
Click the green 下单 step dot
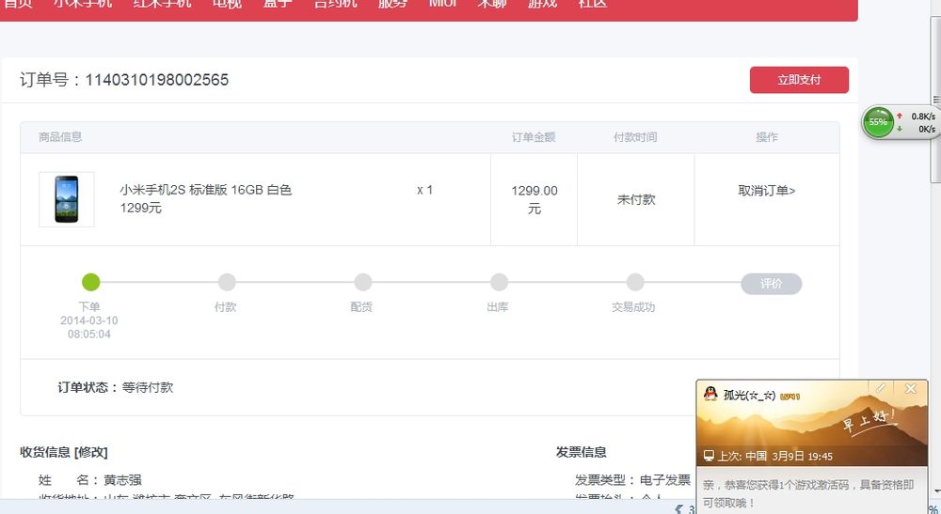pyautogui.click(x=90, y=282)
